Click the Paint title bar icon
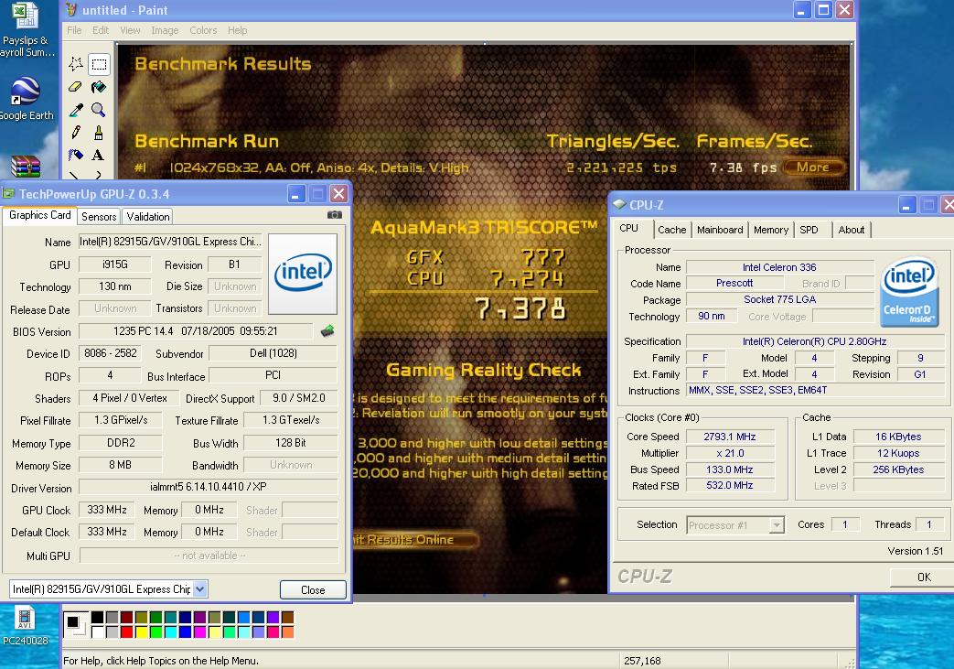Screen dimensions: 954x669 [x=71, y=10]
